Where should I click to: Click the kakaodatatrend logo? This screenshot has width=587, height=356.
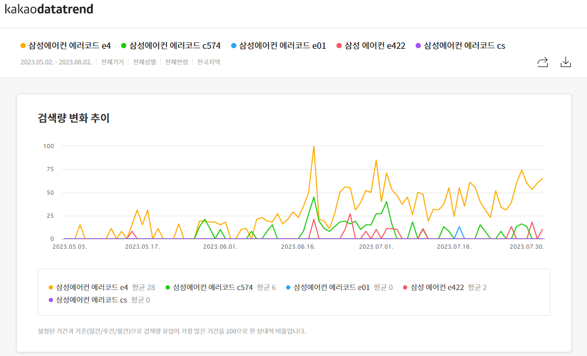(x=49, y=9)
